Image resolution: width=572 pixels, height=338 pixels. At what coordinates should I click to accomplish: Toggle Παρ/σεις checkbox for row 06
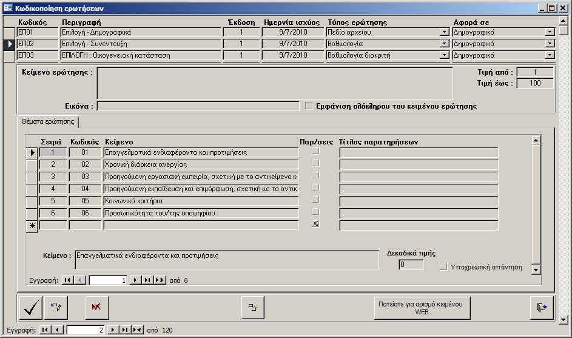(315, 211)
